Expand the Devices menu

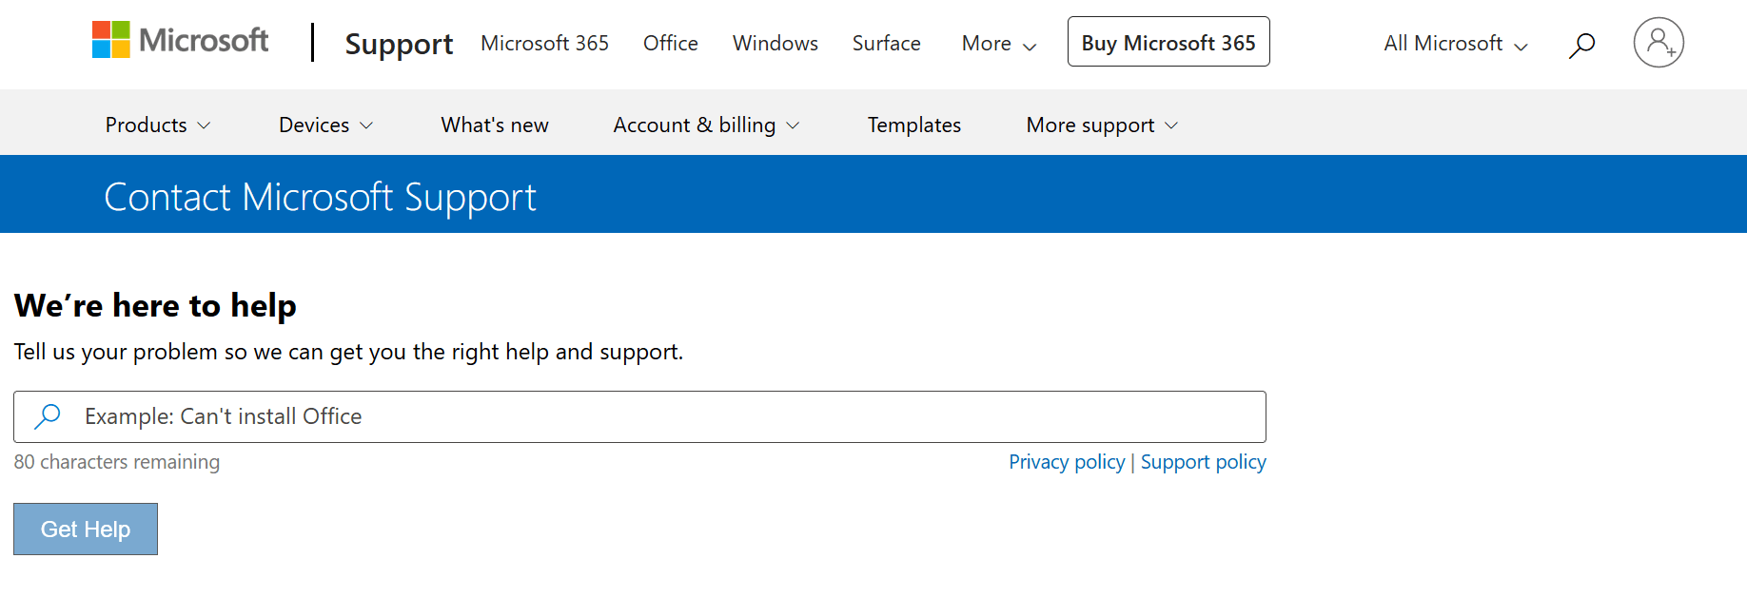click(x=325, y=125)
